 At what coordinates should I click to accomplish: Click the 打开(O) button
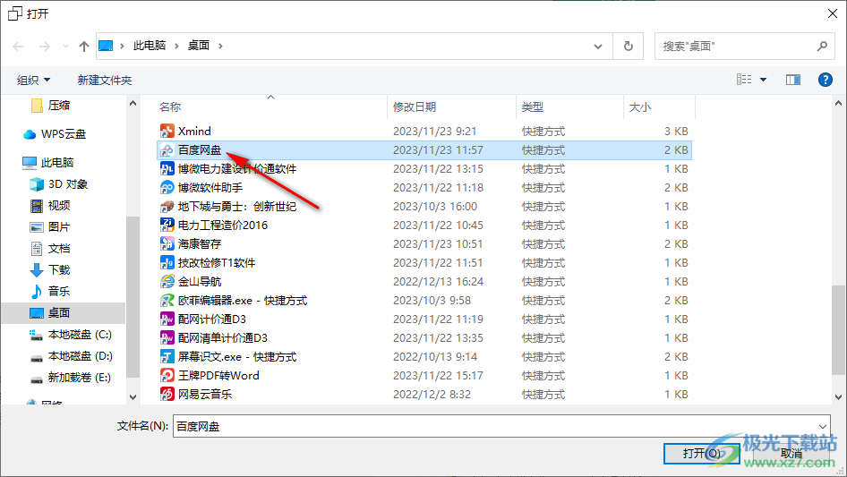pos(702,453)
